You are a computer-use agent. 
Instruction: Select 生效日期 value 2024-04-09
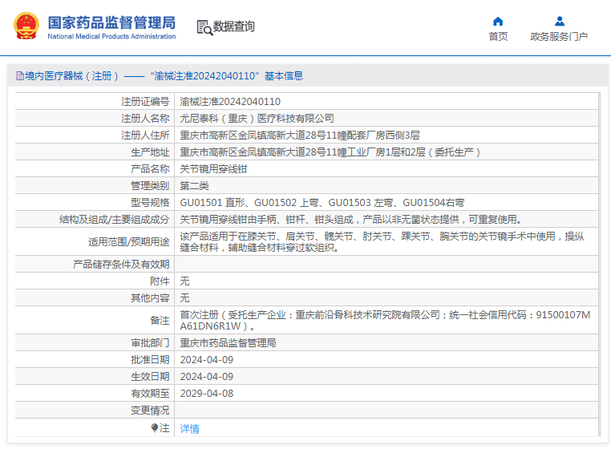[x=207, y=377]
